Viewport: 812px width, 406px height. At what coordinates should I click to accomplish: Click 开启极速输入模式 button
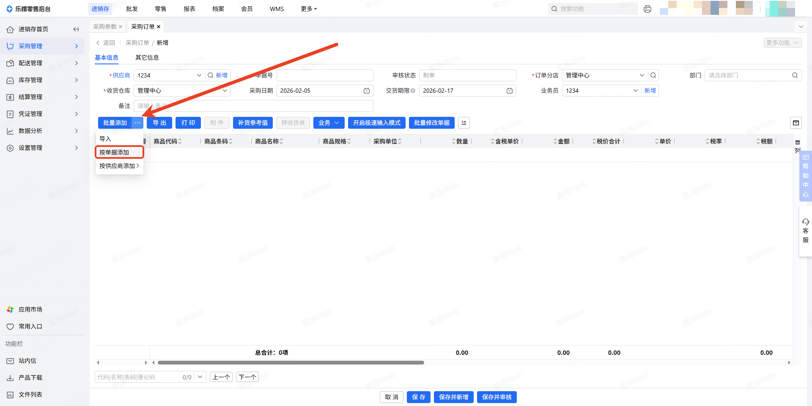point(377,123)
